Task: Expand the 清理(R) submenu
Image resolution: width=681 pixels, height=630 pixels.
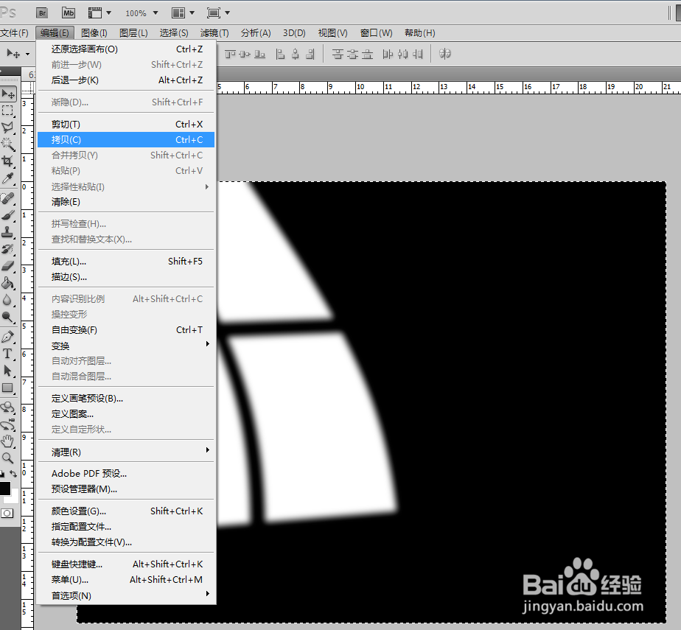Action: [x=126, y=452]
